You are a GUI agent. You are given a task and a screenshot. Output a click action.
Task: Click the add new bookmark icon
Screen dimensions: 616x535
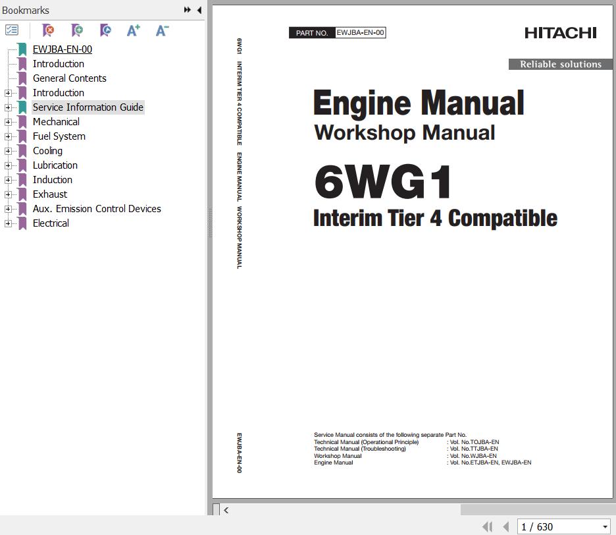point(77,30)
